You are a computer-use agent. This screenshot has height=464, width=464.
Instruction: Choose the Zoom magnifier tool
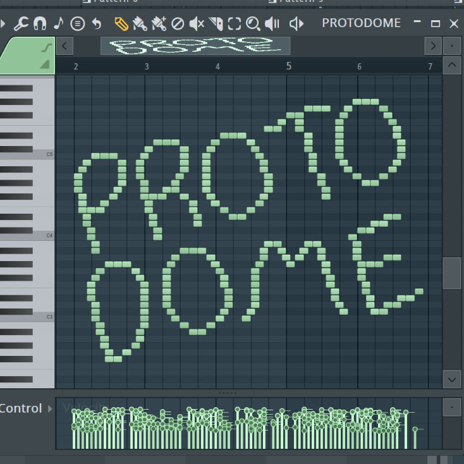coord(253,24)
